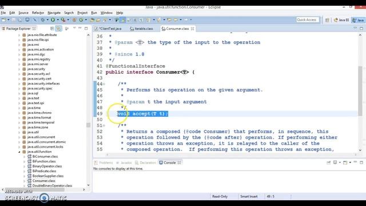366x206 pixels.
Task: Expand the java.security package node
Action: tap(19, 69)
